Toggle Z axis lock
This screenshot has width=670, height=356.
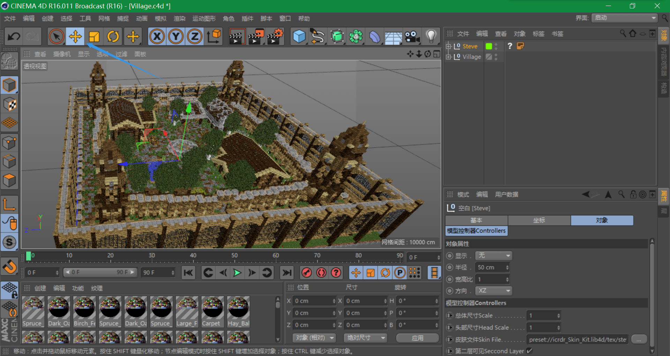(195, 36)
